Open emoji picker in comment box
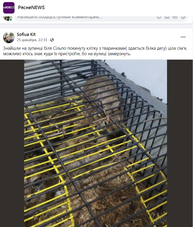Screen dimensions: 193x227 tap(159, 17)
